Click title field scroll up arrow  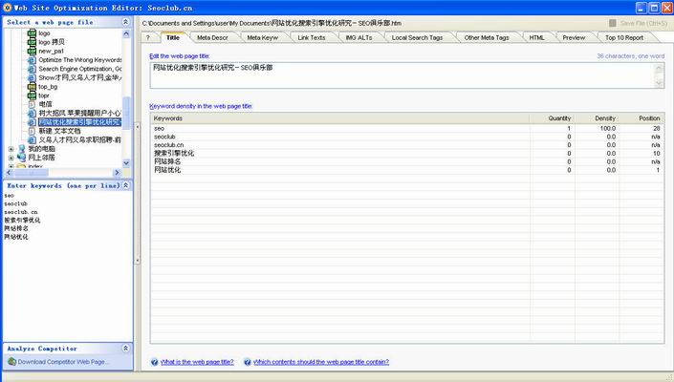[x=659, y=68]
